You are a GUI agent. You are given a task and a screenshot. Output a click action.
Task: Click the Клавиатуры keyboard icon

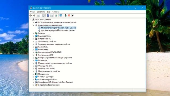(36, 47)
